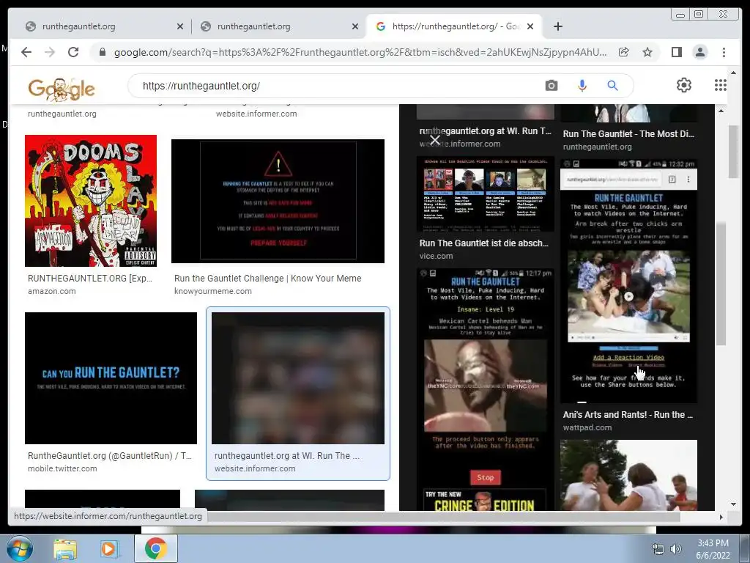The height and width of the screenshot is (563, 750).
Task: Click the RUNTHEGAUNTLET.ORG [Exp... amazon title
Action: coord(90,278)
